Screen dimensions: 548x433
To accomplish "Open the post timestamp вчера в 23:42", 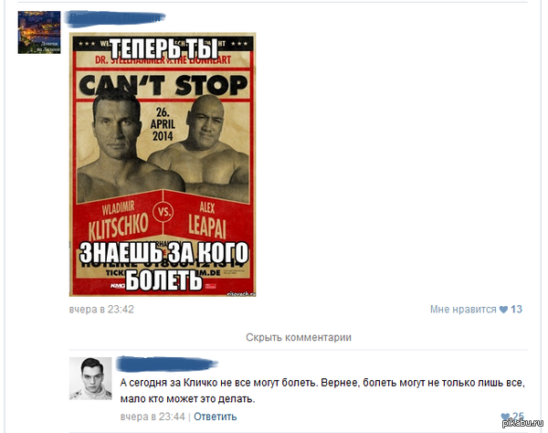I will pos(101,310).
